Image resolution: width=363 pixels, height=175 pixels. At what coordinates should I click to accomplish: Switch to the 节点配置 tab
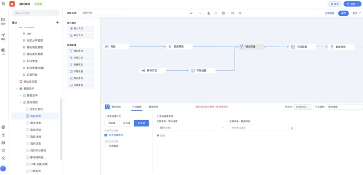(x=137, y=107)
